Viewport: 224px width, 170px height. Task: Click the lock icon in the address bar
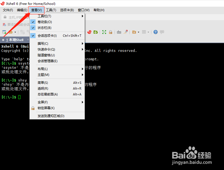pyautogui.click(x=5, y=17)
